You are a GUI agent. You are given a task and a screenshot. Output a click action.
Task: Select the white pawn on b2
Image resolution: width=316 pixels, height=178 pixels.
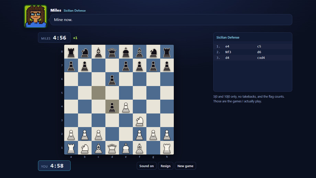(x=84, y=134)
